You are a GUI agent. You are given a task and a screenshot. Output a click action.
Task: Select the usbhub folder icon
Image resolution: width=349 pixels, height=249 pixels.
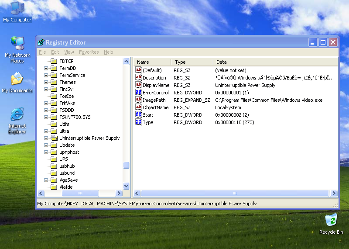[54, 166]
